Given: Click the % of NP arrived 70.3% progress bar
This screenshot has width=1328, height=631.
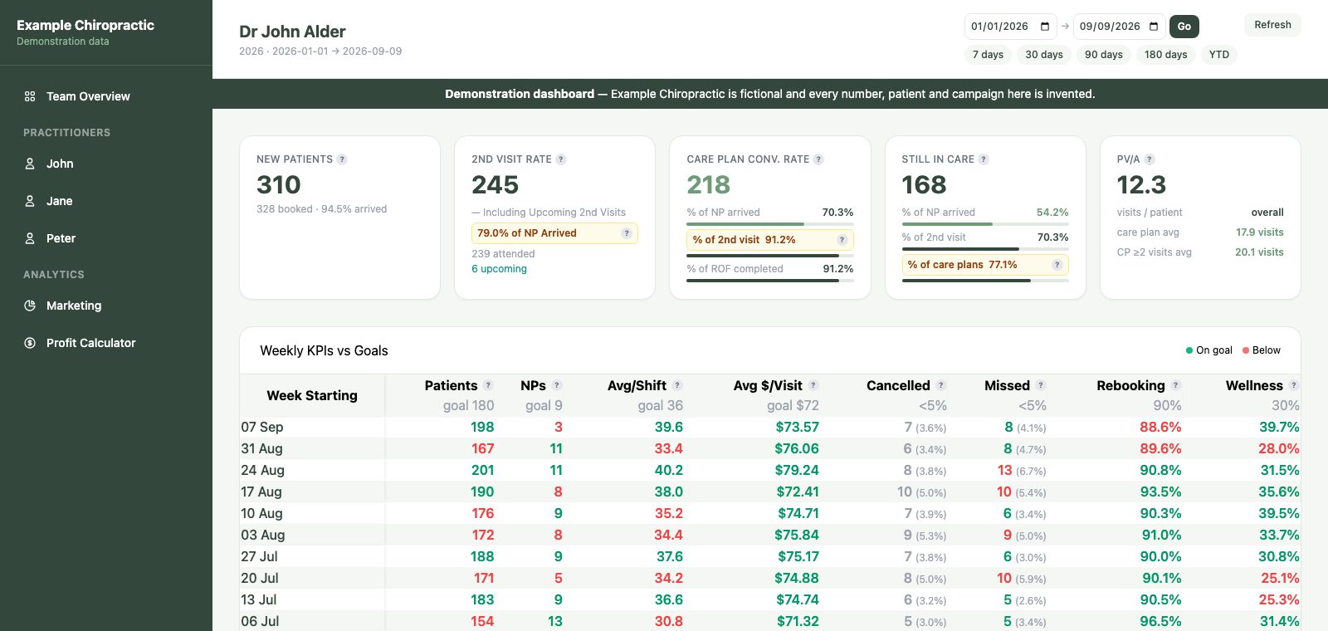Looking at the screenshot, I should click(770, 224).
